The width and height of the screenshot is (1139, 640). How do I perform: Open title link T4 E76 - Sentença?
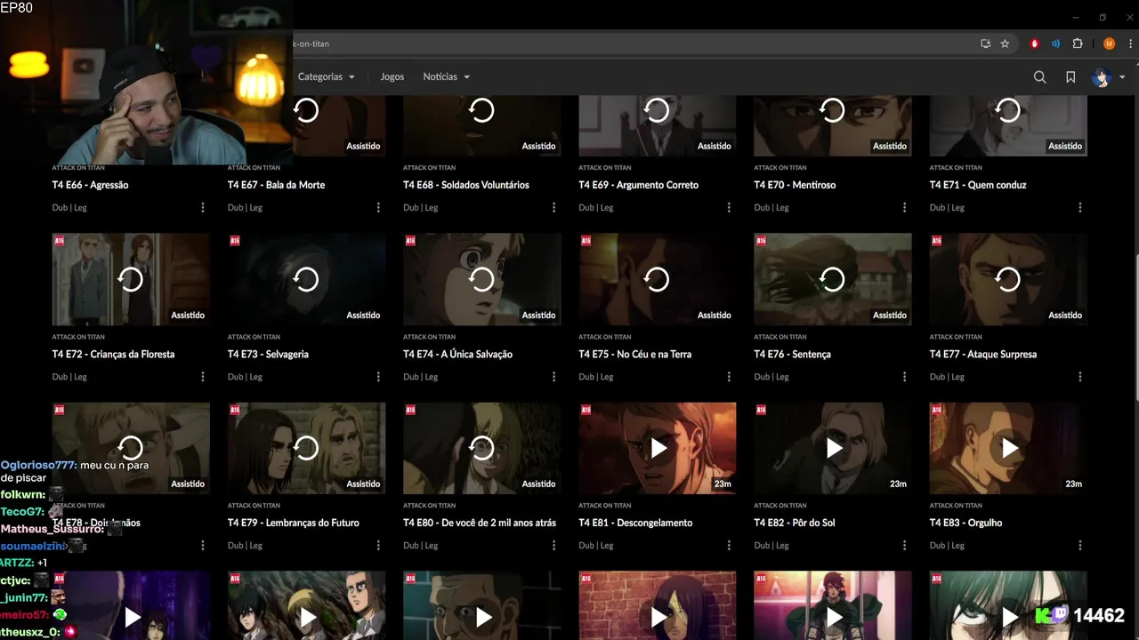click(792, 354)
